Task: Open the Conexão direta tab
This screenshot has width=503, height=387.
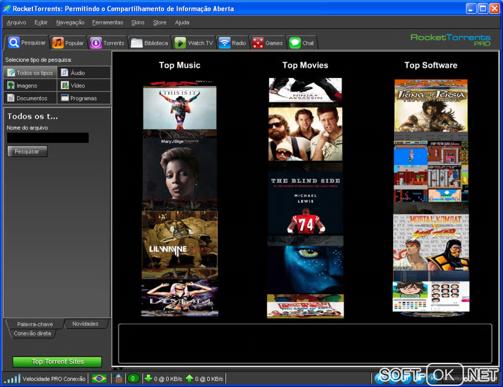Action: tap(32, 333)
